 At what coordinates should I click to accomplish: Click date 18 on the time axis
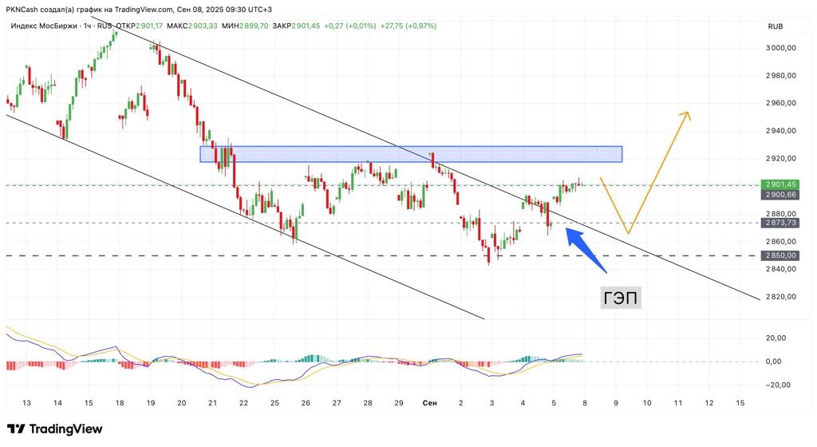(x=119, y=403)
